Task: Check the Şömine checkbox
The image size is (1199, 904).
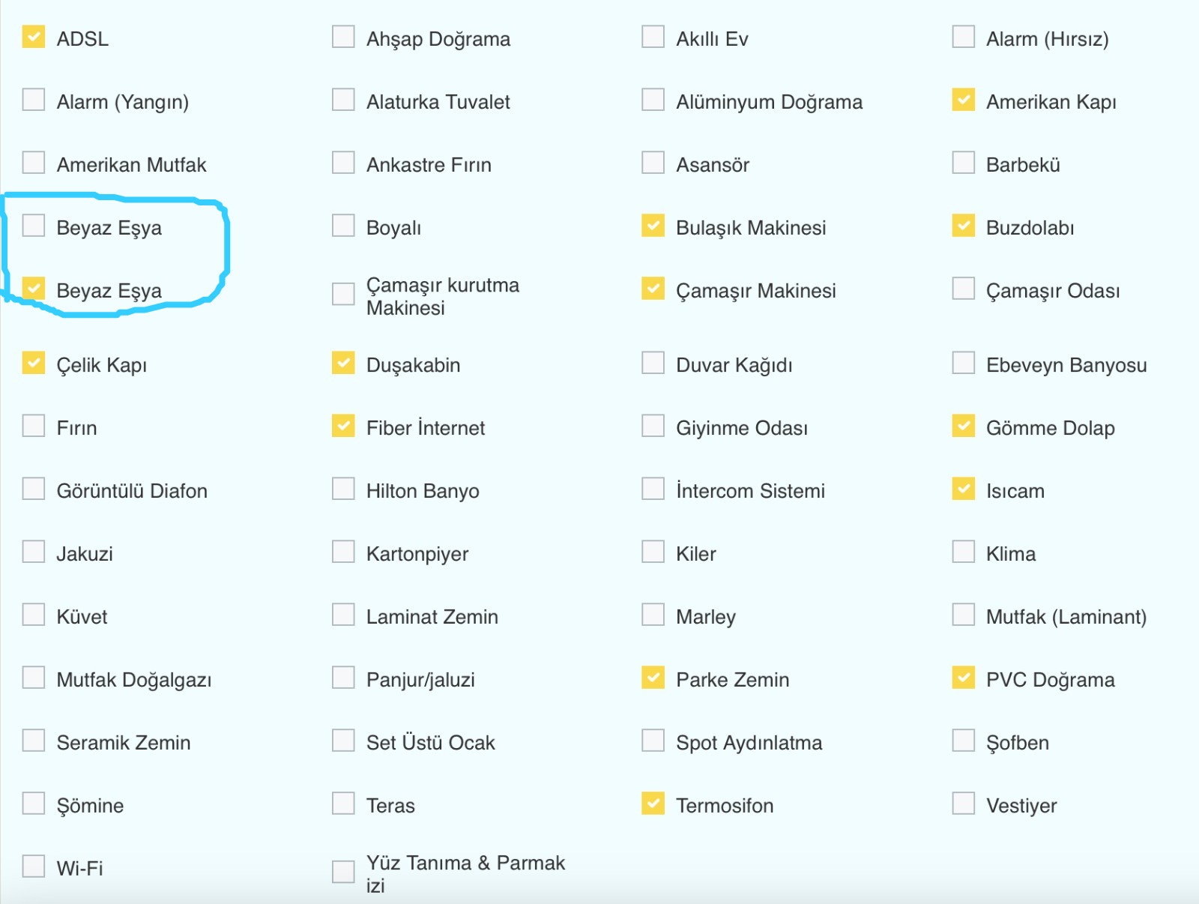Action: tap(34, 804)
